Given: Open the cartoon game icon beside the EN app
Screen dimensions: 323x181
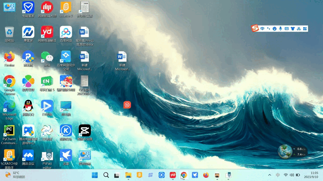Looking at the screenshot, I should tap(66, 81).
